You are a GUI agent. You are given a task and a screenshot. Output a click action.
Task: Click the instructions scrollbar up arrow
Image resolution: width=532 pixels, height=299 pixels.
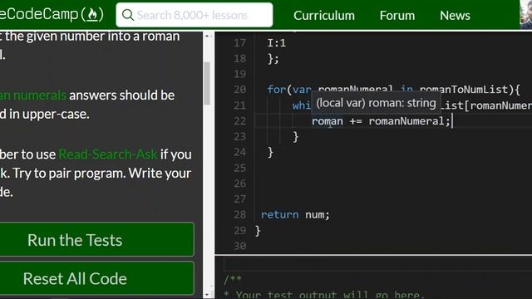(207, 36)
